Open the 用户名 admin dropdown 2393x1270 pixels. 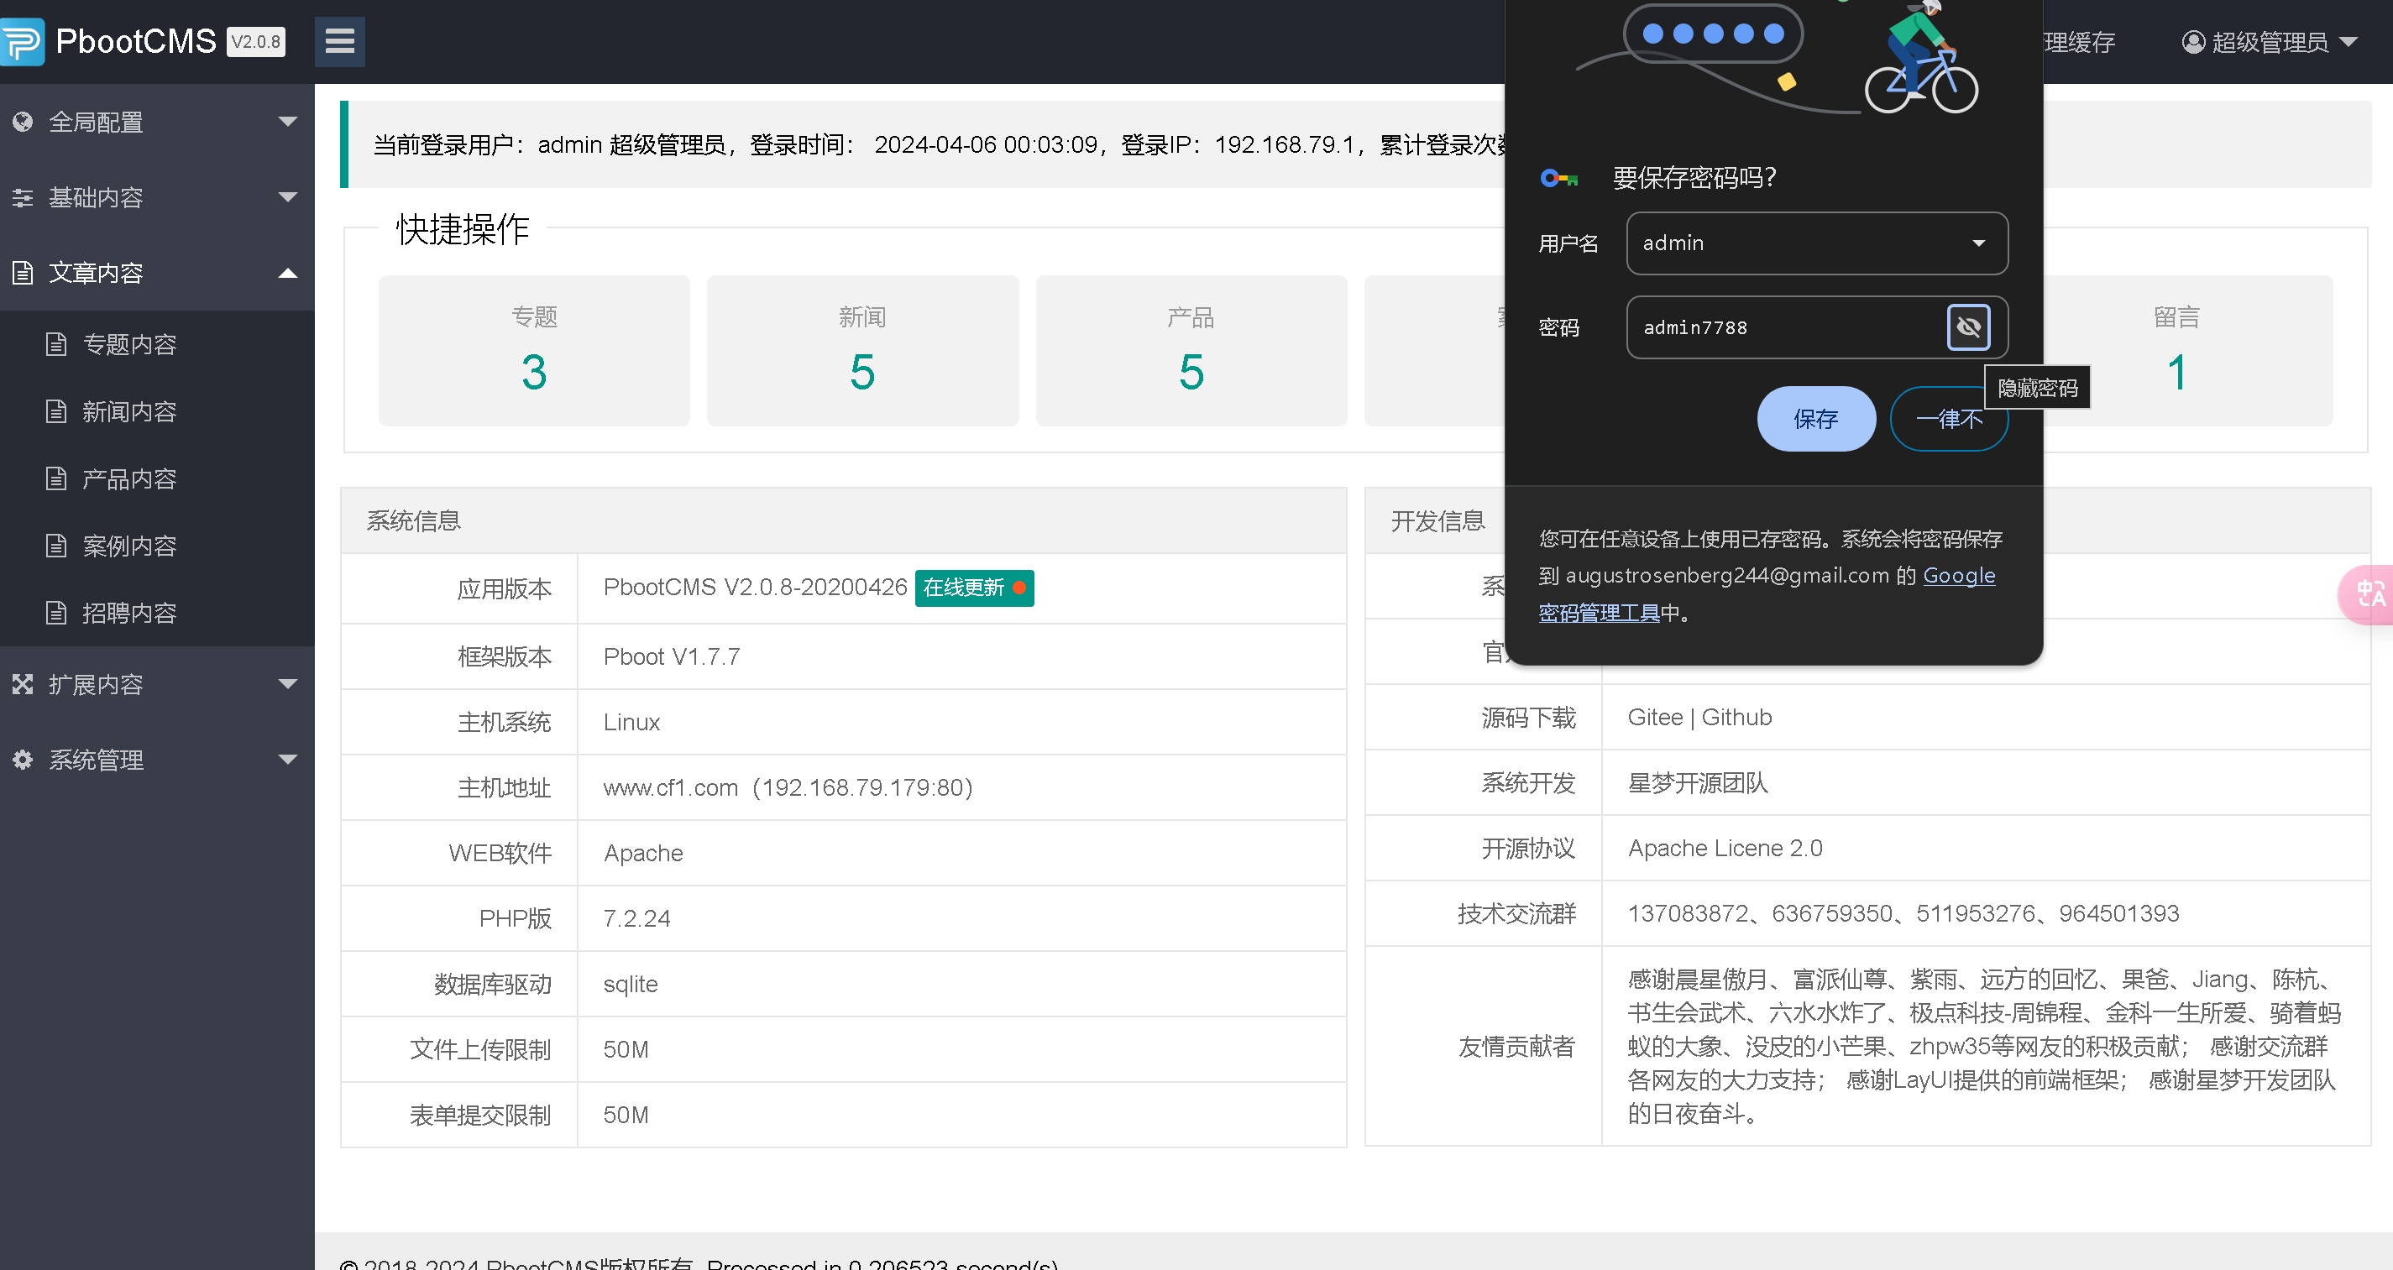pyautogui.click(x=1977, y=243)
